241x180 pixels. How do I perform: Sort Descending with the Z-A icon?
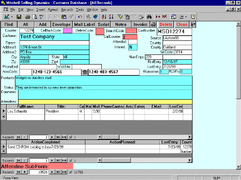[x=111, y=17]
